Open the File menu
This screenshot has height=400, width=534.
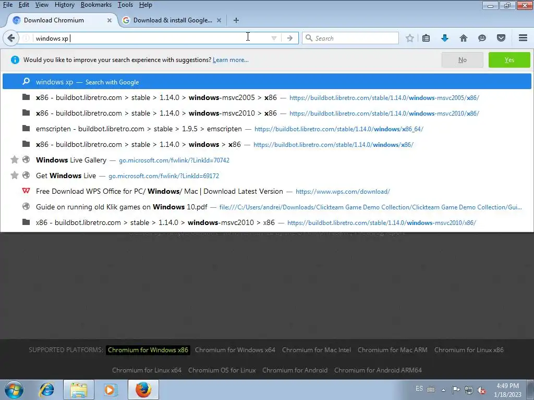(x=7, y=5)
